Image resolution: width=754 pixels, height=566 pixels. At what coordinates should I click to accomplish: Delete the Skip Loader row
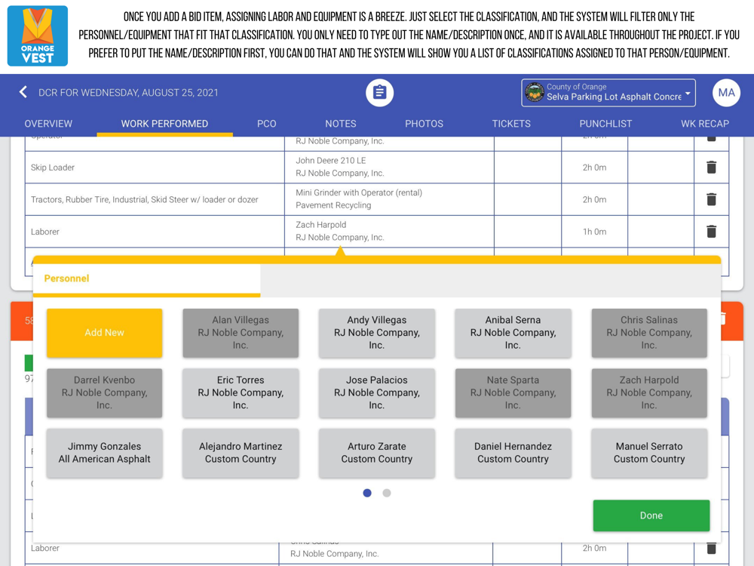click(711, 167)
